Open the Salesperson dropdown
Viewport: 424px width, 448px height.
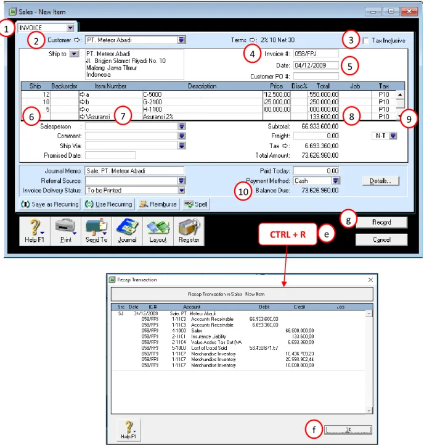click(x=181, y=127)
